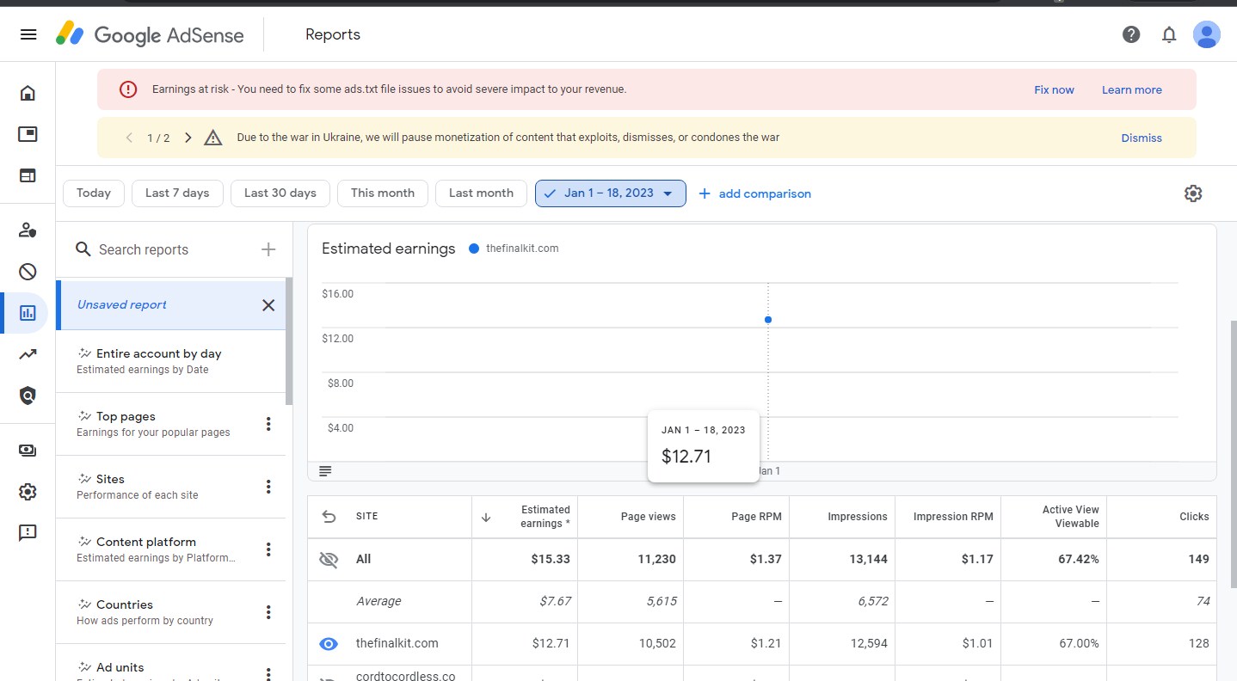The width and height of the screenshot is (1237, 681).
Task: Open Policy center shield icon
Action: 28,396
